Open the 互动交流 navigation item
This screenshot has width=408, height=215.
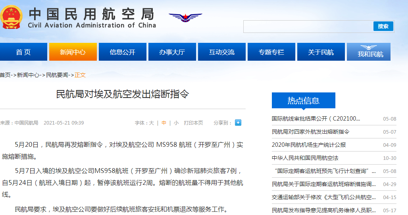221,52
